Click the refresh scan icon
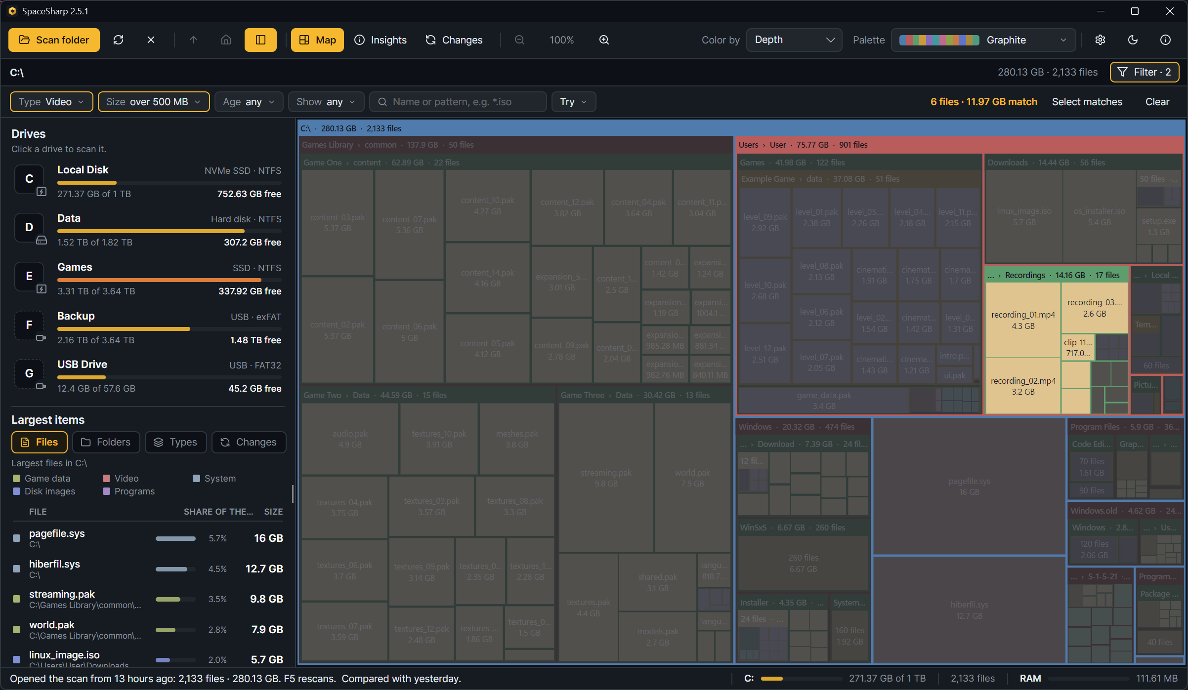Viewport: 1188px width, 690px height. coord(118,40)
